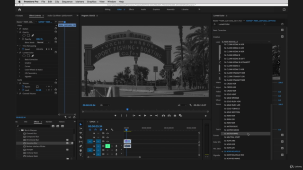Expand Basic Correction in Effect Controls

pyautogui.click(x=20, y=59)
